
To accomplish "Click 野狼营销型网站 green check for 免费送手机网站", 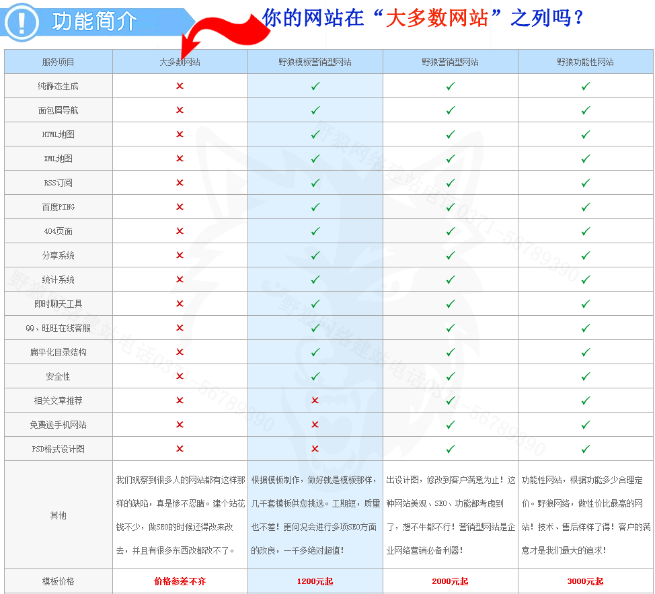I will 451,425.
